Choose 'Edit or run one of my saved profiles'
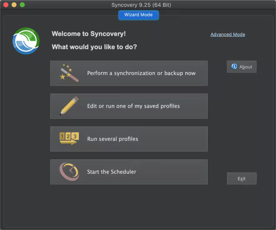Screen dimensions: 276x230 pos(129,106)
